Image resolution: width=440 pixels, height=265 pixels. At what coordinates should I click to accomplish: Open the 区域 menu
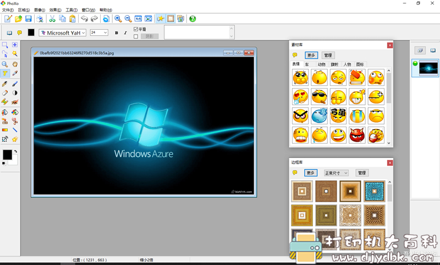24,10
